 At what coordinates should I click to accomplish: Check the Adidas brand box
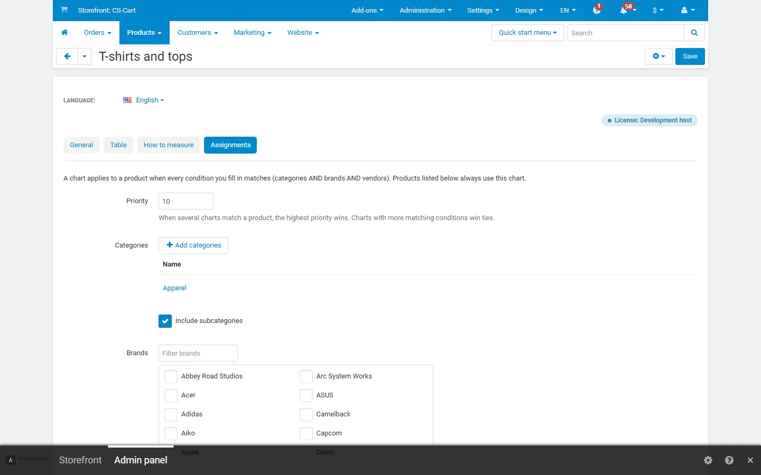[171, 414]
